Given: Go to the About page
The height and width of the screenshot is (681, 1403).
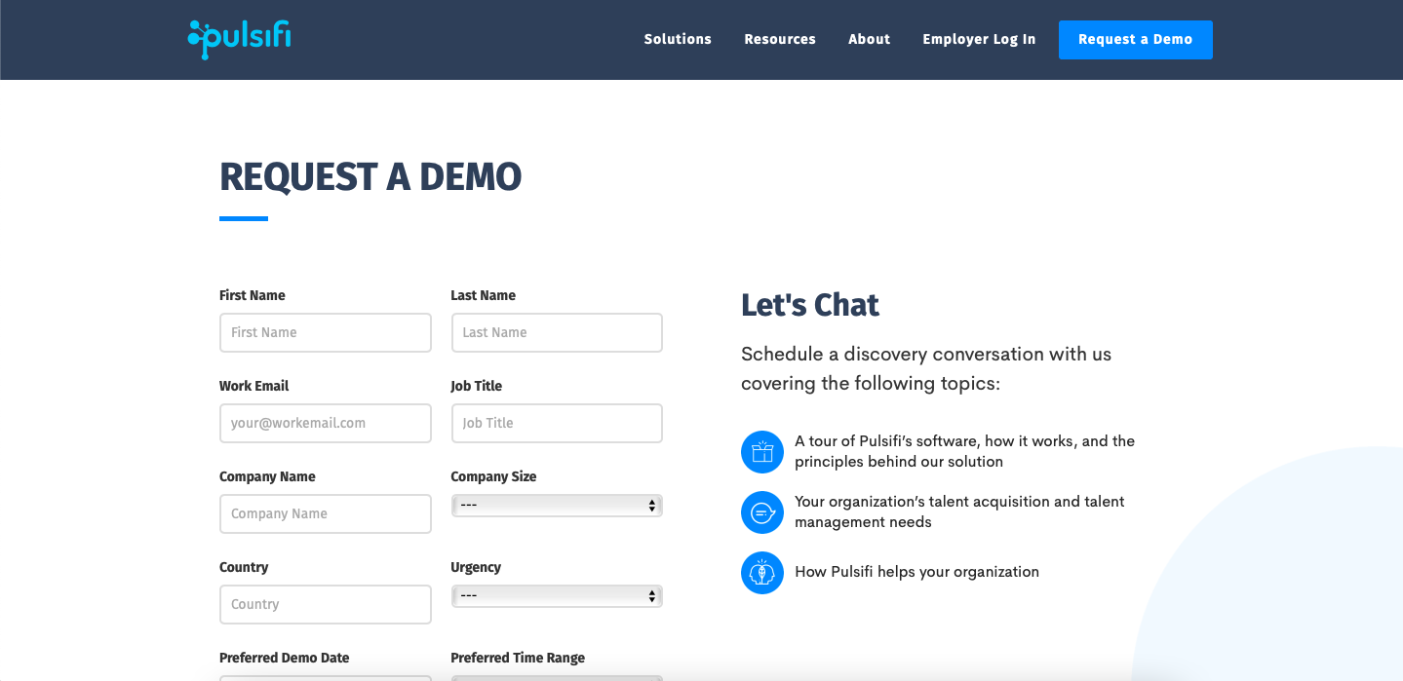Looking at the screenshot, I should [x=869, y=39].
